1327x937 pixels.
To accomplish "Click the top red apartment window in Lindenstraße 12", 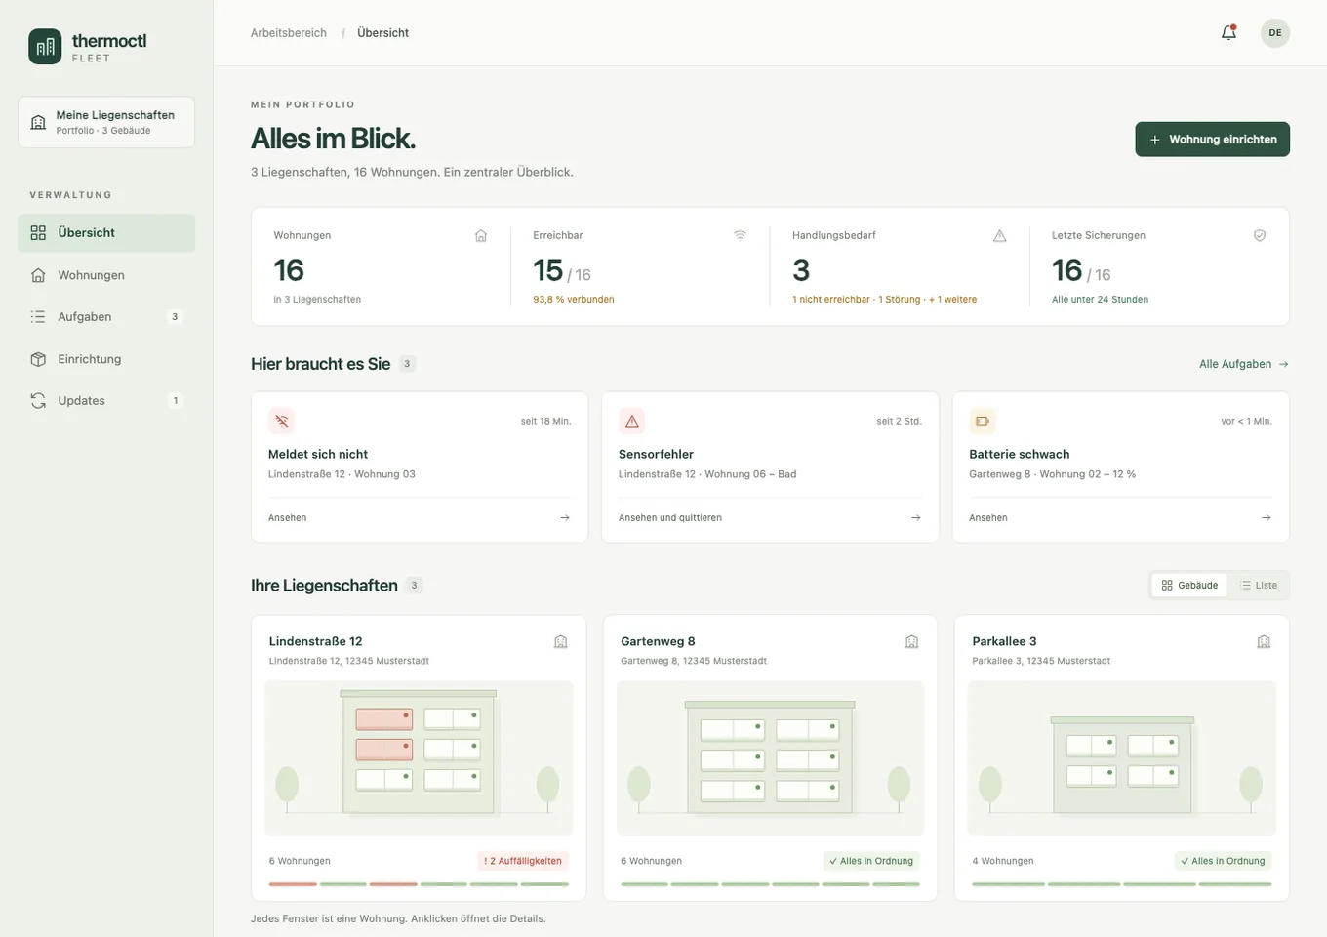I will click(x=384, y=719).
